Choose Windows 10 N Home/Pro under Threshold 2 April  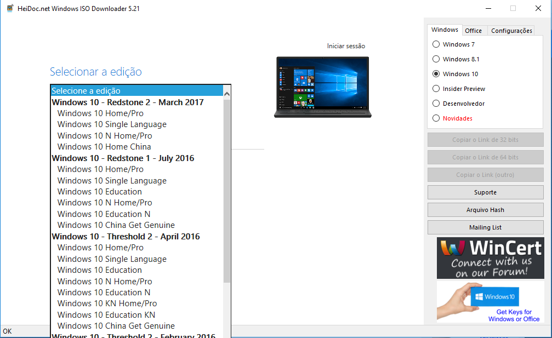(137, 282)
